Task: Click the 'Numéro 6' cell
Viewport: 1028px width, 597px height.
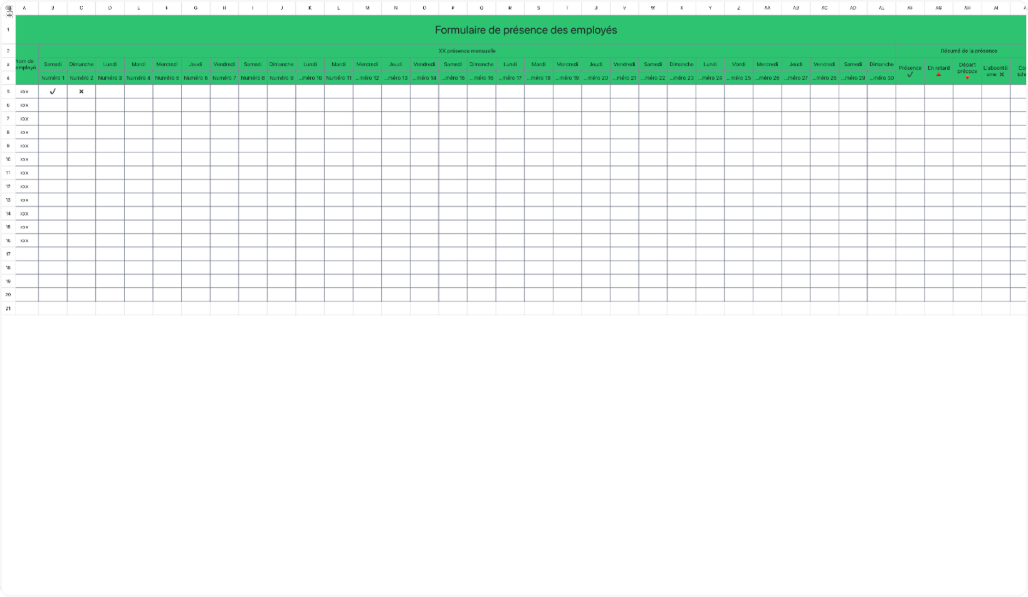Action: coord(196,78)
